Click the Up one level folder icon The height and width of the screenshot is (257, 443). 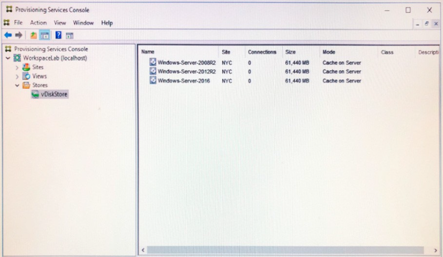33,35
